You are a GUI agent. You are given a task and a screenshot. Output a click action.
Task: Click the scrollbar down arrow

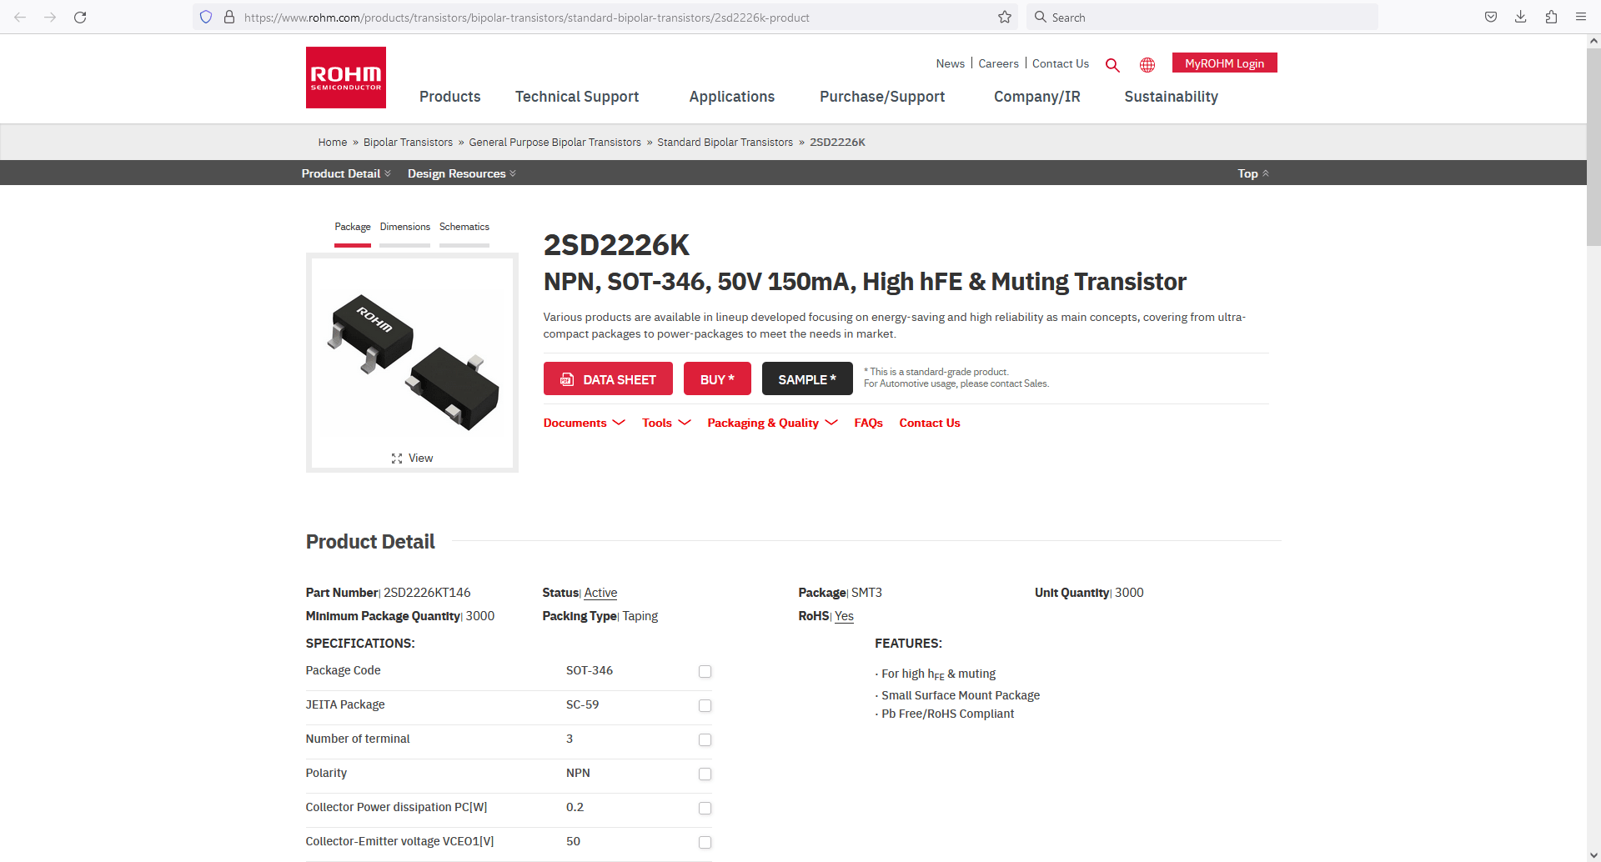point(1593,854)
